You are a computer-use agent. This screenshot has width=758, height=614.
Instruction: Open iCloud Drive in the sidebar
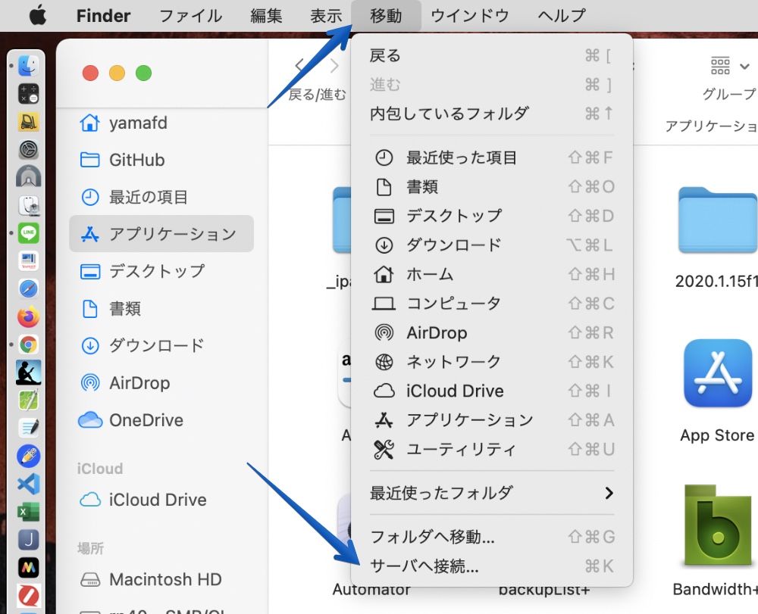(157, 500)
